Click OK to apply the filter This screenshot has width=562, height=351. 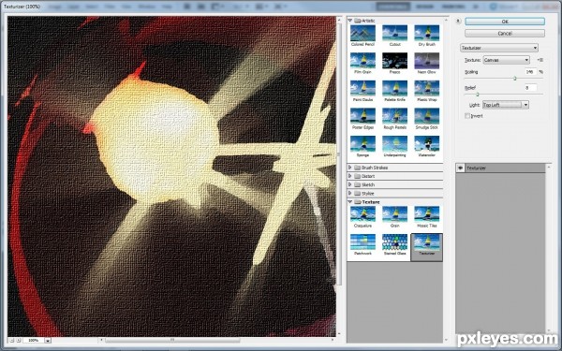[505, 22]
